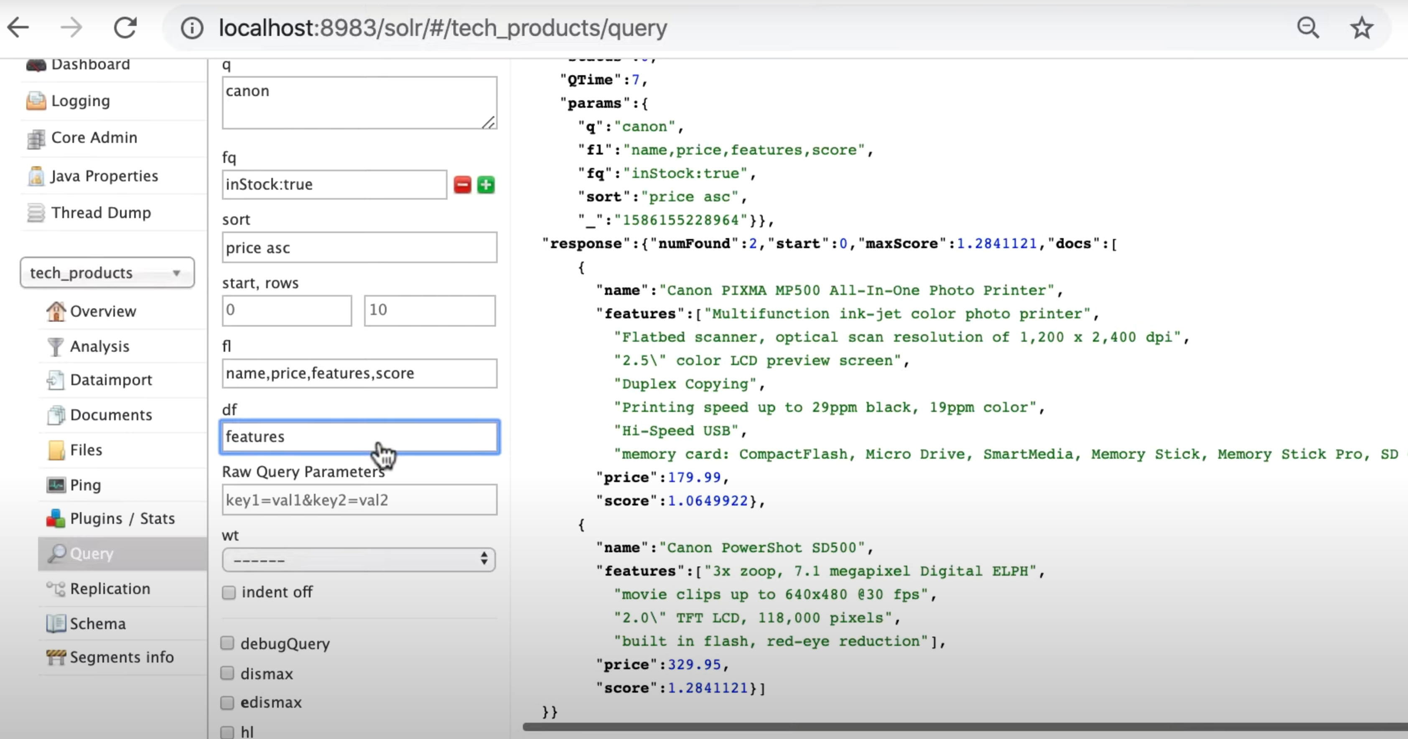Expand the wt response format dropdown

(359, 560)
